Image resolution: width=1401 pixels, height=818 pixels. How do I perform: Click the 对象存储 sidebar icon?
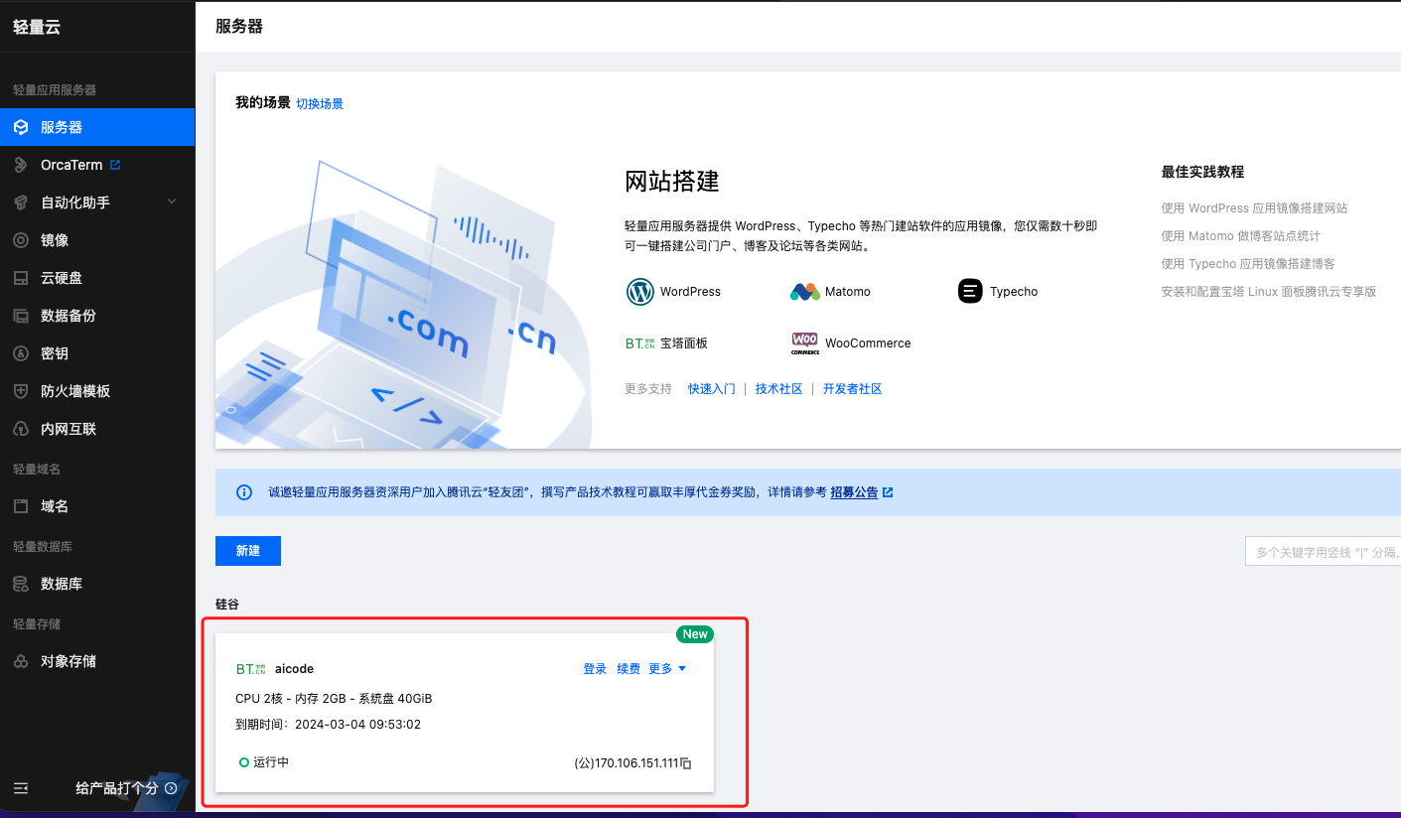(20, 661)
